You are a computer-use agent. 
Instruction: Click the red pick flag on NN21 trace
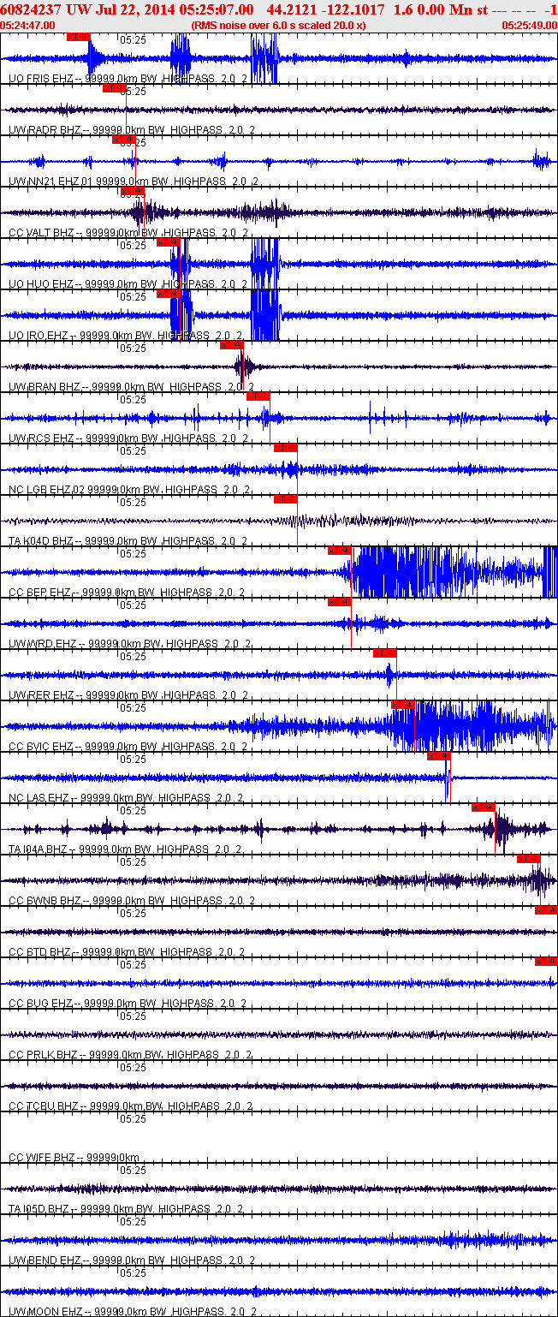coord(124,140)
